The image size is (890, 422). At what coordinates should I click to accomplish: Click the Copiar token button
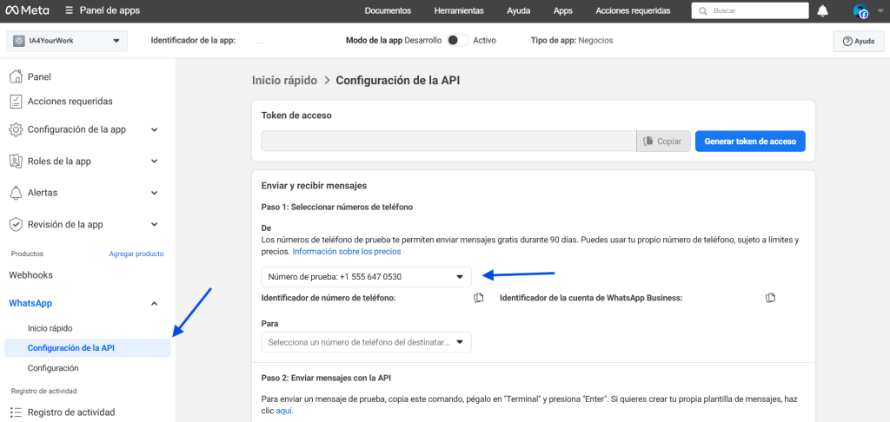(x=663, y=142)
